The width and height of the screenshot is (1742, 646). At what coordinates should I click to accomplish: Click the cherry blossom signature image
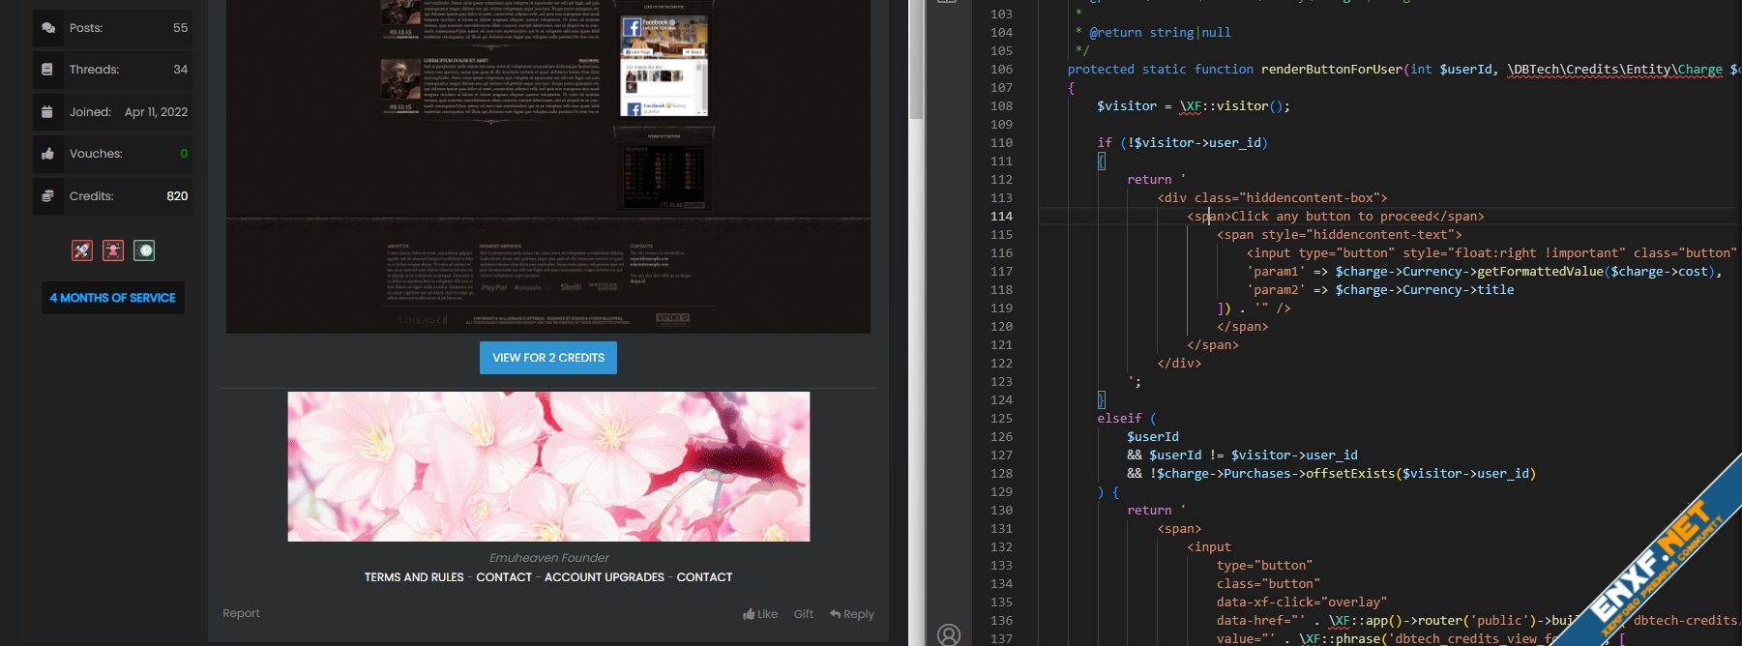(548, 466)
